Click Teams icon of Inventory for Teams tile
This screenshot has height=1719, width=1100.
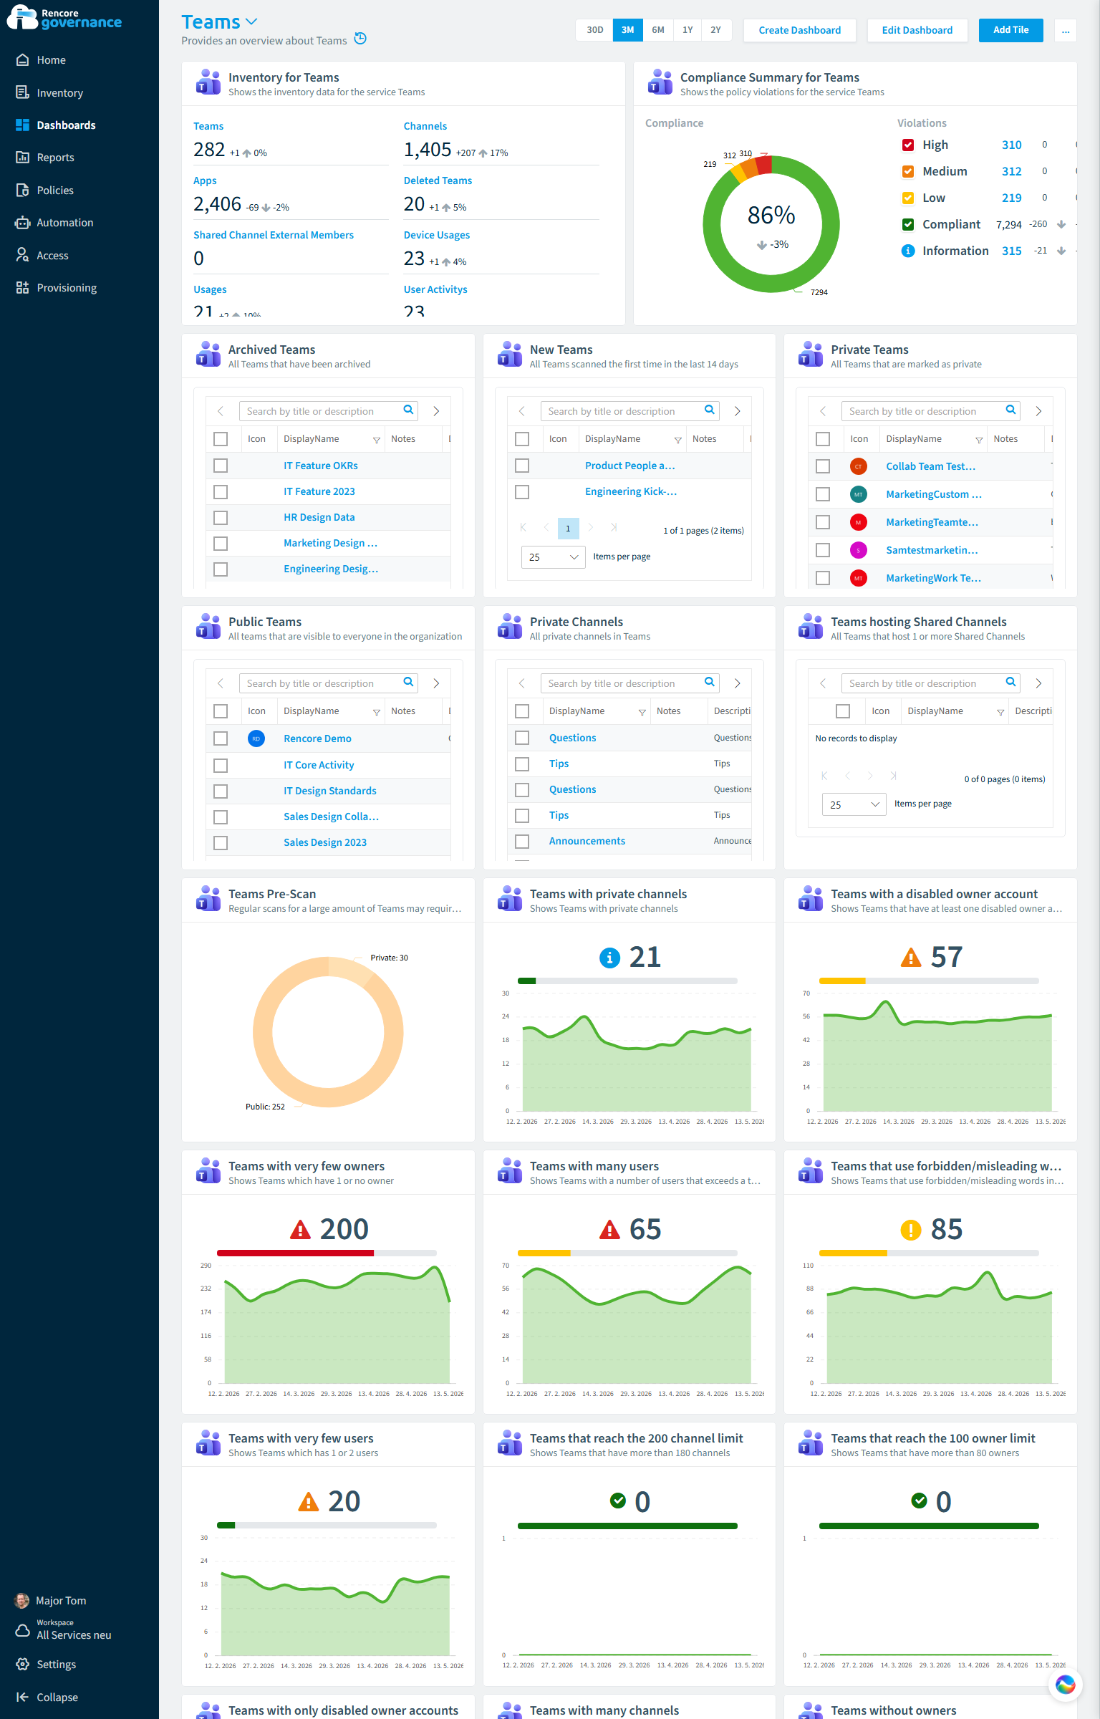[x=208, y=82]
